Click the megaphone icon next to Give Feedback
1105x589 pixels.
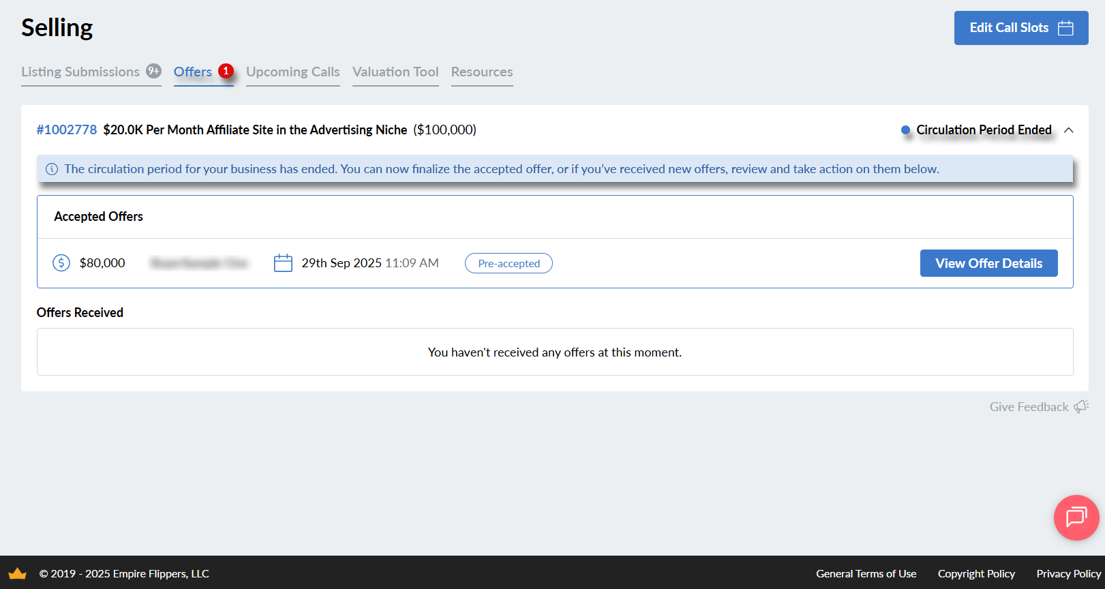coord(1080,407)
